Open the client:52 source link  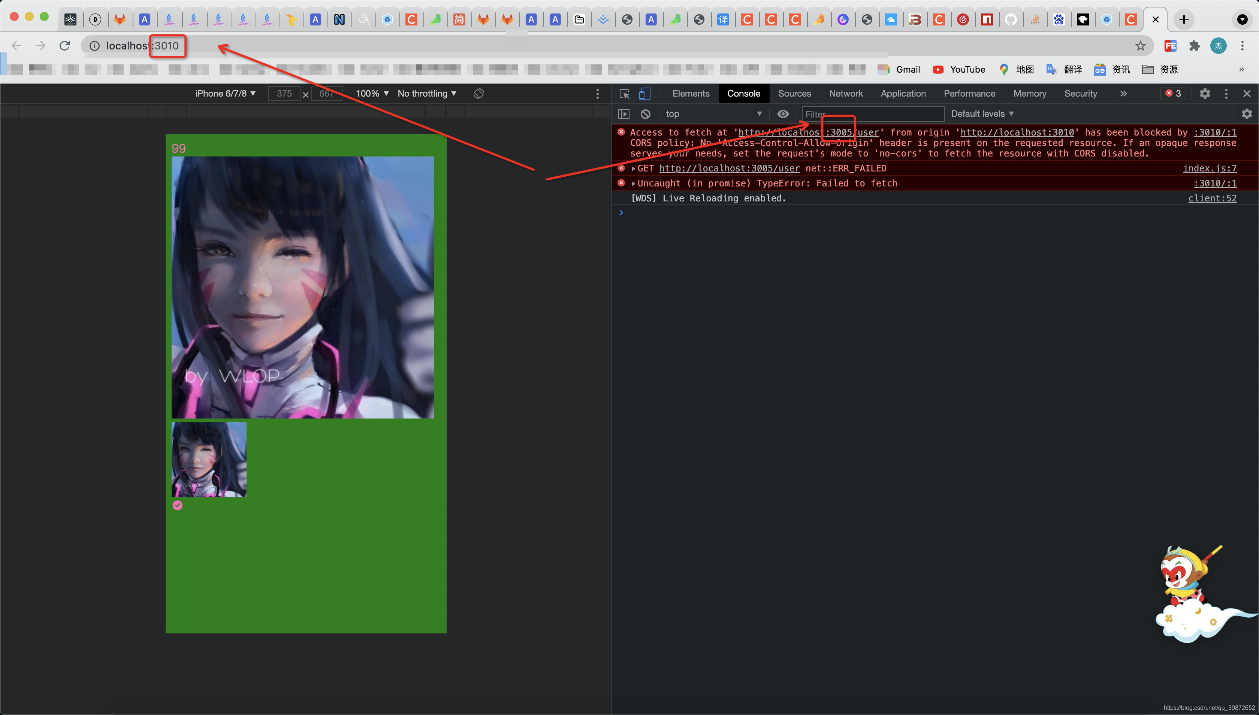tap(1212, 198)
